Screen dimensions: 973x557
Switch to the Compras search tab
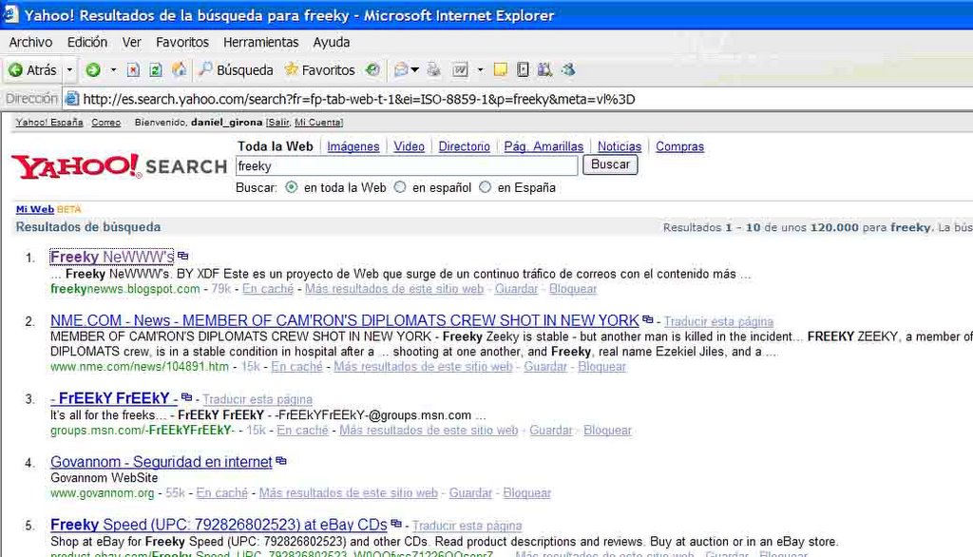680,146
